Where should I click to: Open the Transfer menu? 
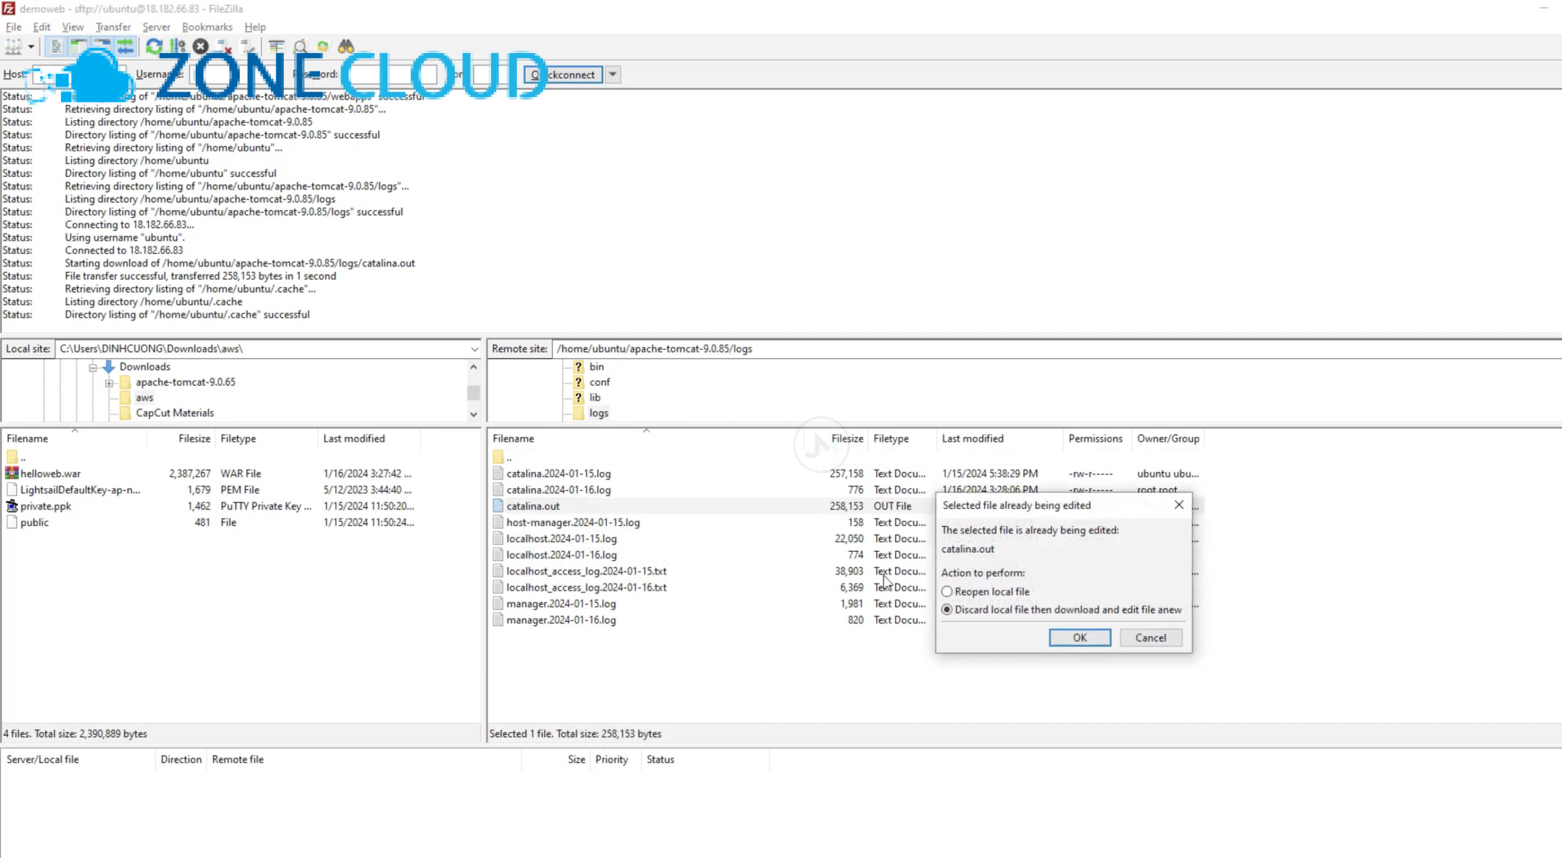point(113,27)
